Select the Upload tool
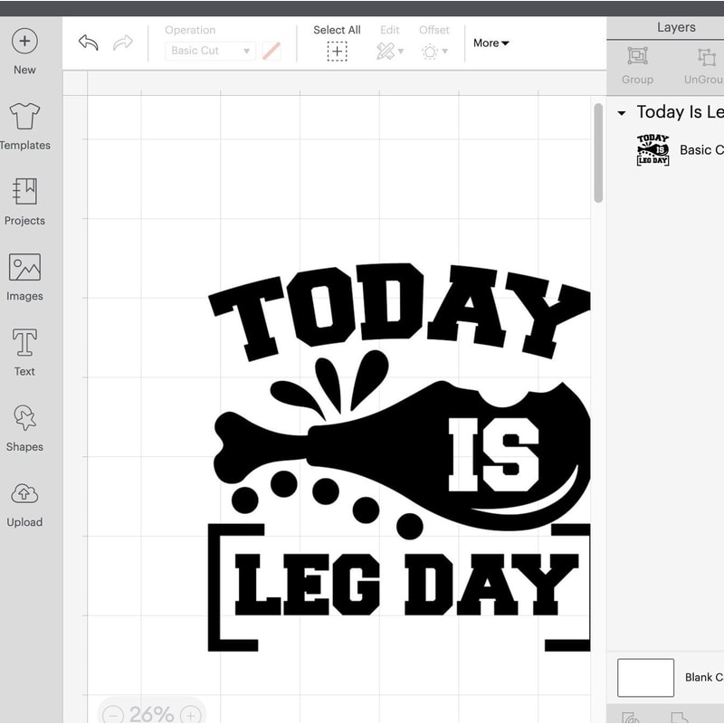724x724 pixels. [24, 502]
